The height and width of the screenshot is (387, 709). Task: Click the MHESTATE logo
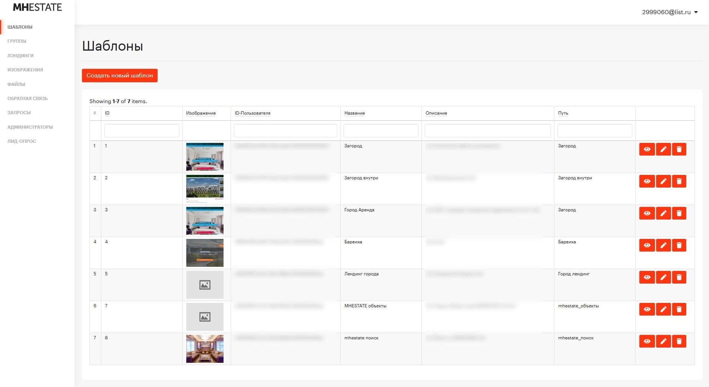(37, 7)
